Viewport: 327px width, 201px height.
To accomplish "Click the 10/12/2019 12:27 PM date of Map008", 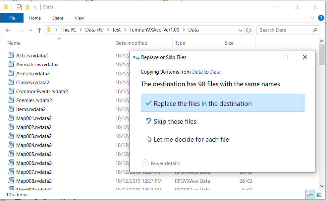I will click(x=138, y=181).
